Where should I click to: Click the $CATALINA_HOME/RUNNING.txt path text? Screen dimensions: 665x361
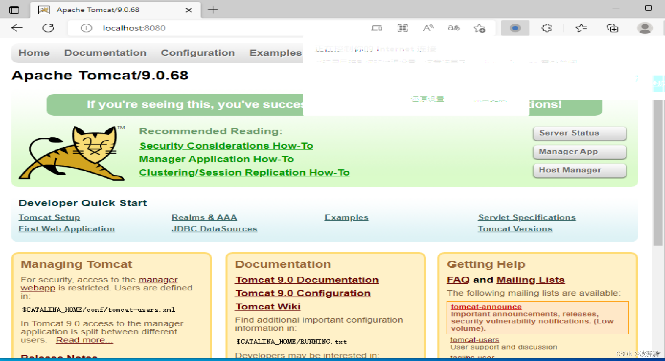pyautogui.click(x=292, y=342)
